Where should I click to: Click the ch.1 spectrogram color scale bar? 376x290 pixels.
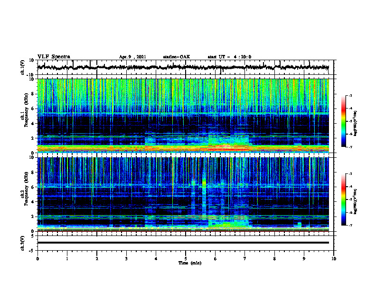(x=343, y=121)
